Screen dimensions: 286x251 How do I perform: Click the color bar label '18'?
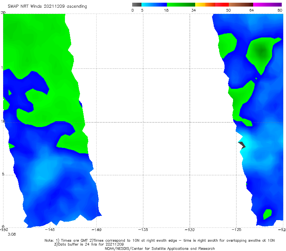(x=166, y=10)
